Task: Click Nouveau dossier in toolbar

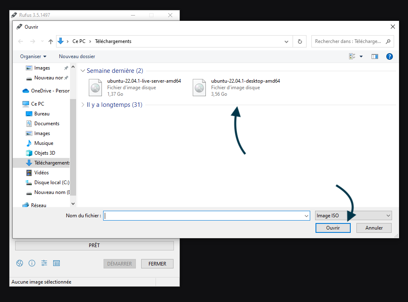Action: [77, 56]
